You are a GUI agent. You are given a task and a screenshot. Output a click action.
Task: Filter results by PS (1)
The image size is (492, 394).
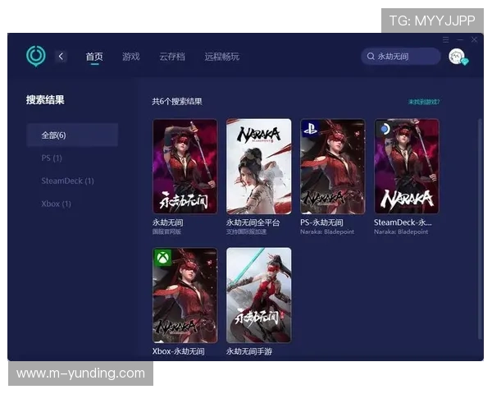tap(52, 158)
